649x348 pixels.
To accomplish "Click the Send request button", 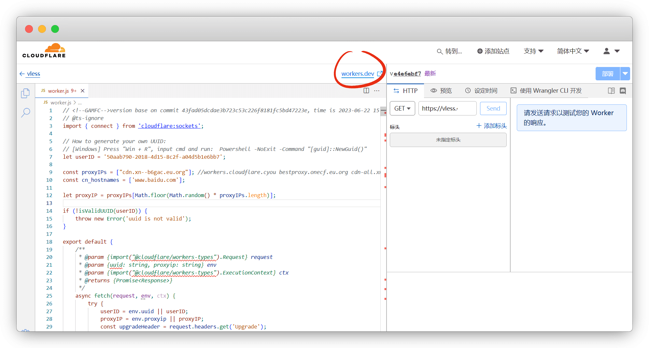I will click(493, 109).
